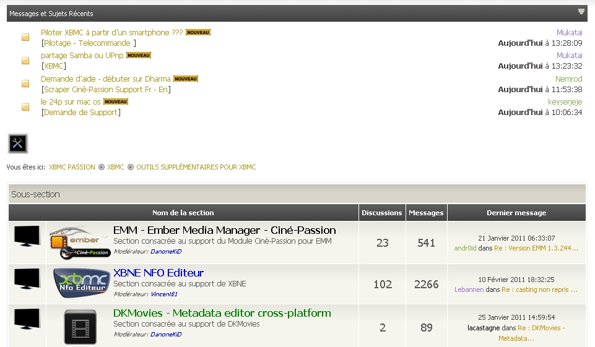Open moderator Vincent81 profile

coord(164,294)
